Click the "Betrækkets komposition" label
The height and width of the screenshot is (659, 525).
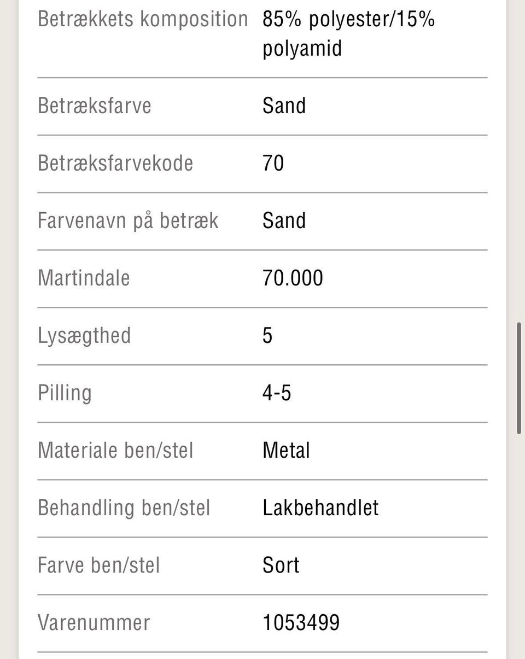tap(143, 20)
